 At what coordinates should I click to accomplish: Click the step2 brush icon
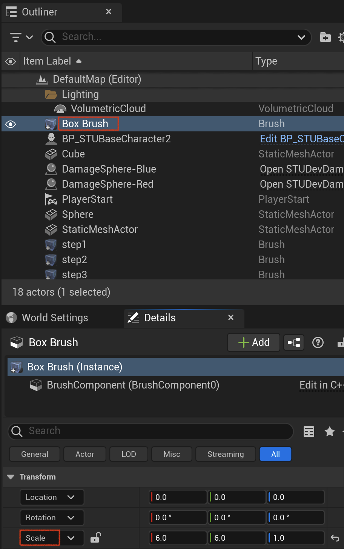click(x=51, y=260)
